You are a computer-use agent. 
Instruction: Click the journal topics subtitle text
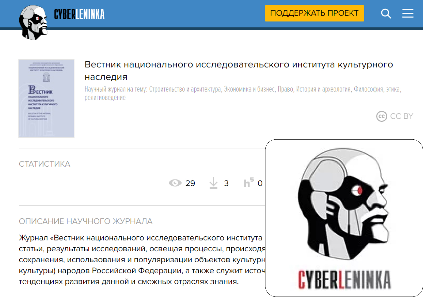click(243, 93)
